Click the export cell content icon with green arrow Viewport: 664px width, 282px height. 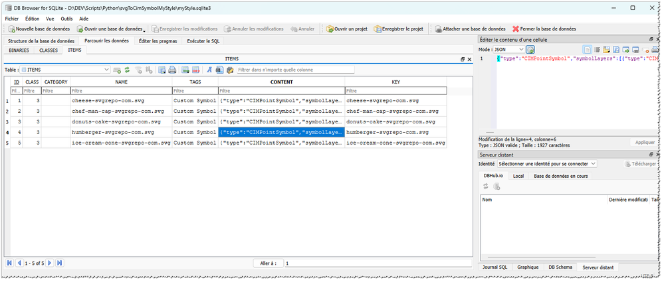(626, 50)
